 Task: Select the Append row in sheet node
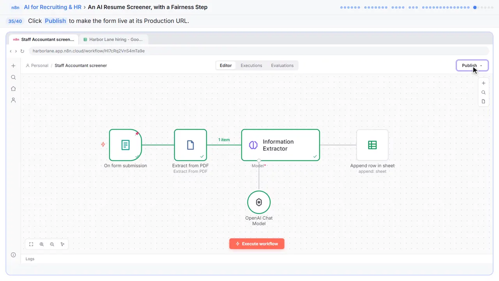pyautogui.click(x=372, y=145)
